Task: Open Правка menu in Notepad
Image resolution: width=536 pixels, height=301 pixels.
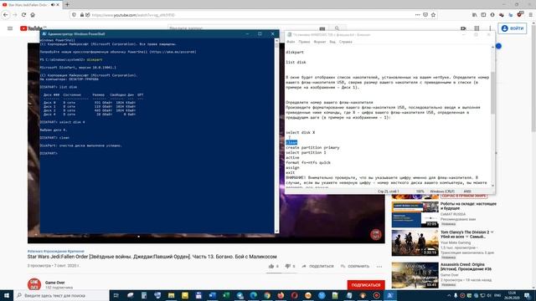Action: coord(304,42)
